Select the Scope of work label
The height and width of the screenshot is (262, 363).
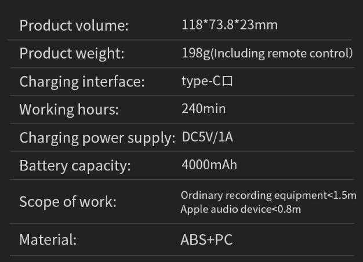68,202
